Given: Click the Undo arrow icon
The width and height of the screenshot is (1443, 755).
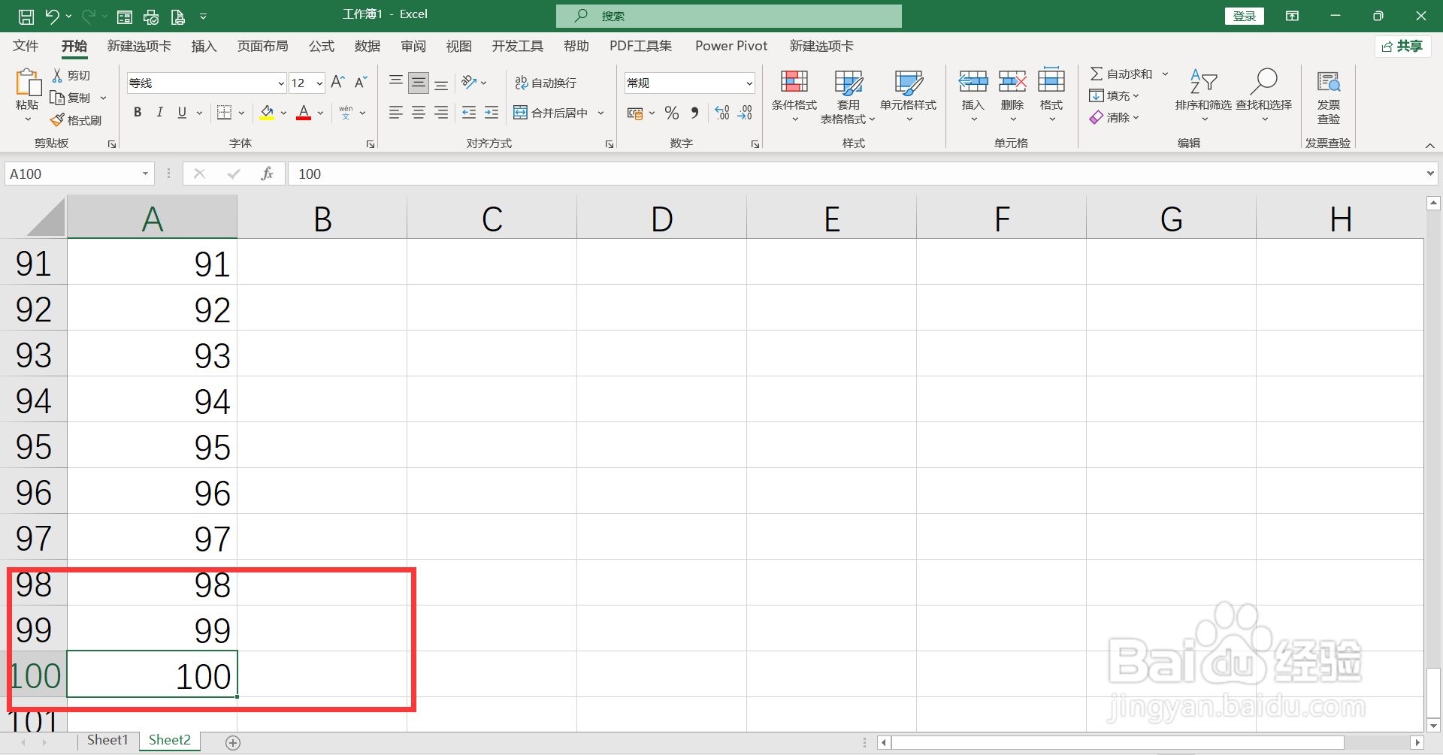Looking at the screenshot, I should point(52,16).
